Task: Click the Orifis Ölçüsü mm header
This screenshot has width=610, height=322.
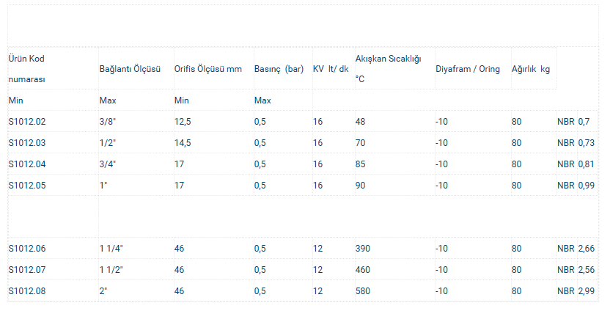Action: pyautogui.click(x=208, y=69)
